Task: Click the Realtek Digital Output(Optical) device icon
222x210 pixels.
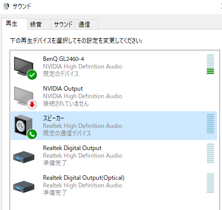Action: coord(24,187)
